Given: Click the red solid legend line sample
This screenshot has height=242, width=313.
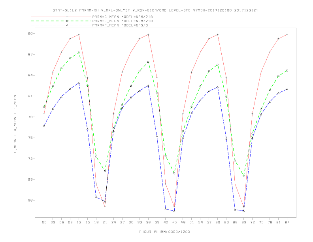Looking at the screenshot, I should 61,17.
